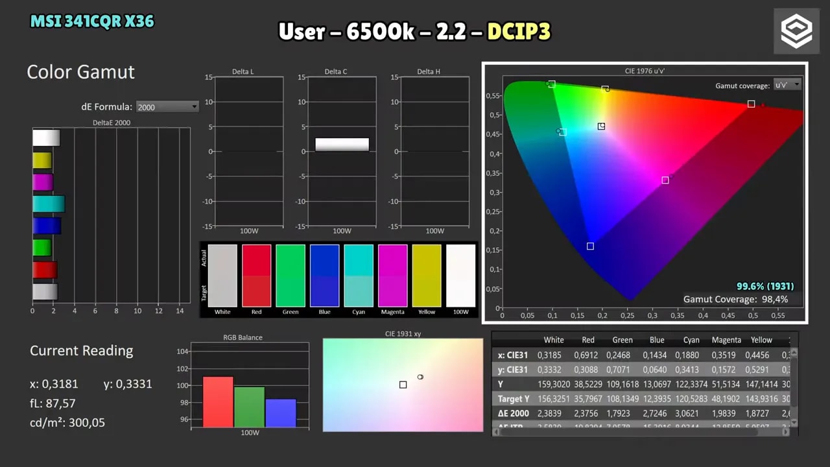Click the square target marker in CIE 1931 xy chart
The height and width of the screenshot is (467, 830).
coord(403,385)
